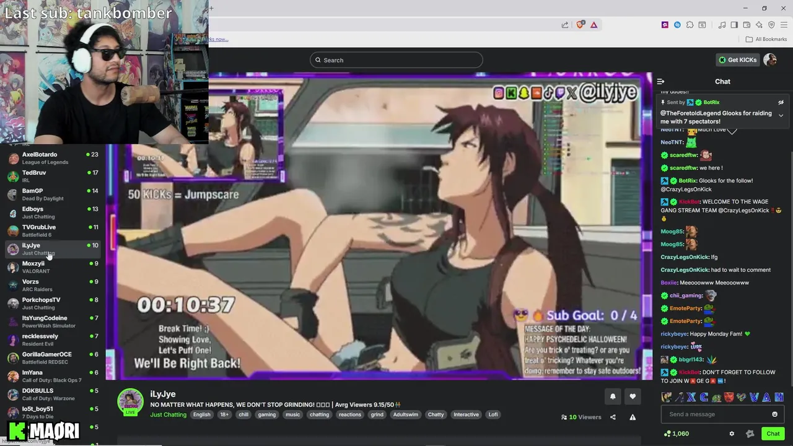Open AxelBotardo channel in sidebar
This screenshot has height=446, width=793.
(x=53, y=158)
